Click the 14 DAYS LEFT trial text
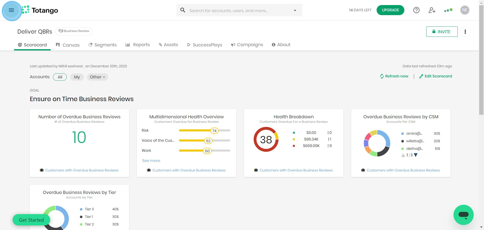This screenshot has height=230, width=484. pyautogui.click(x=360, y=10)
